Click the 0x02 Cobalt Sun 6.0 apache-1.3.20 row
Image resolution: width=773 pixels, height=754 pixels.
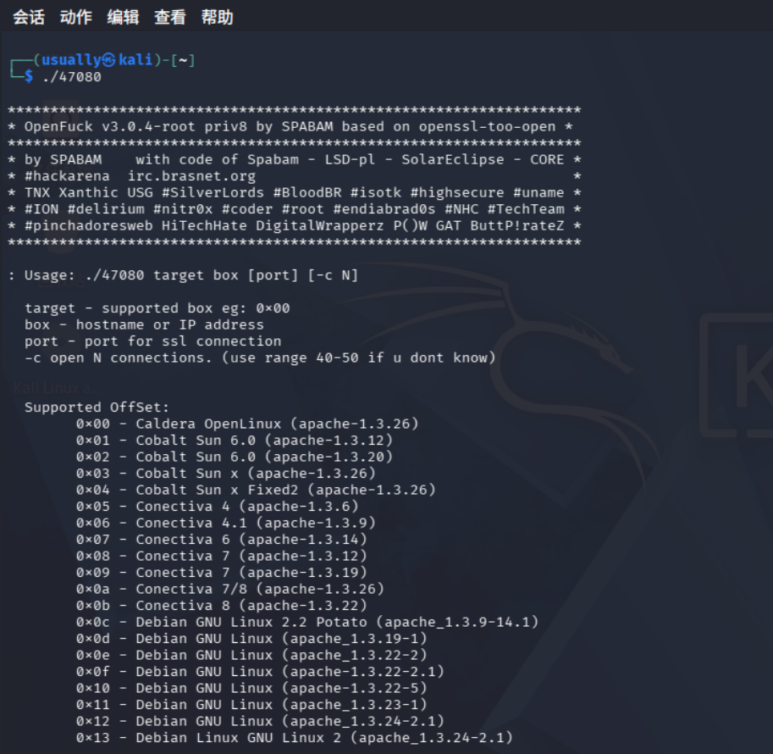coord(235,457)
